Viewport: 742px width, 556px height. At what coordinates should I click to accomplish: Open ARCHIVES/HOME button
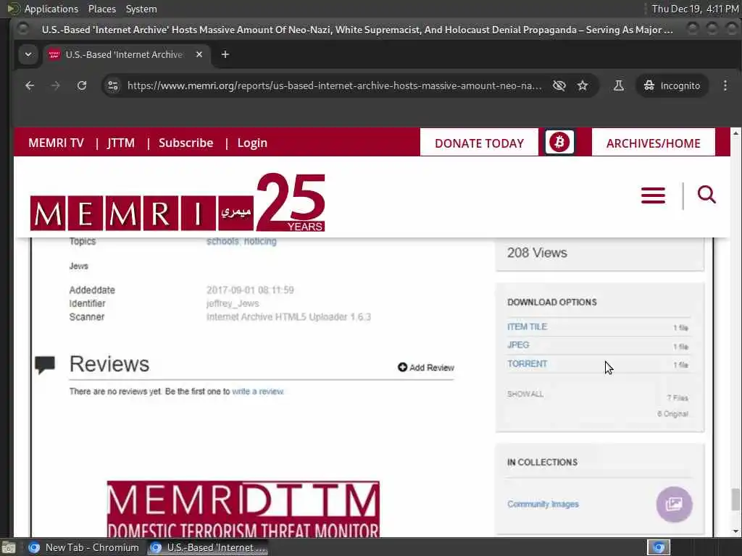click(x=653, y=143)
